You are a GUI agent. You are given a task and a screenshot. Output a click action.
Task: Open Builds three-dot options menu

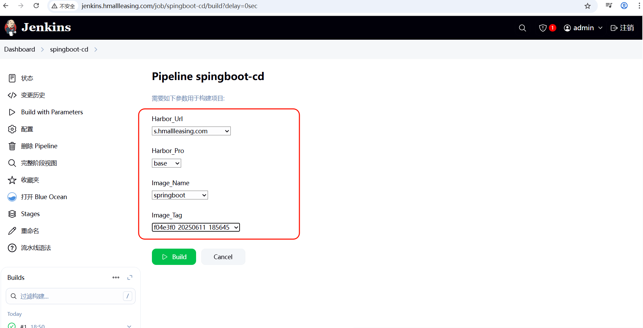coord(116,277)
